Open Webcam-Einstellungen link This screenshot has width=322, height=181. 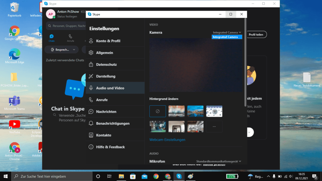pos(167,140)
